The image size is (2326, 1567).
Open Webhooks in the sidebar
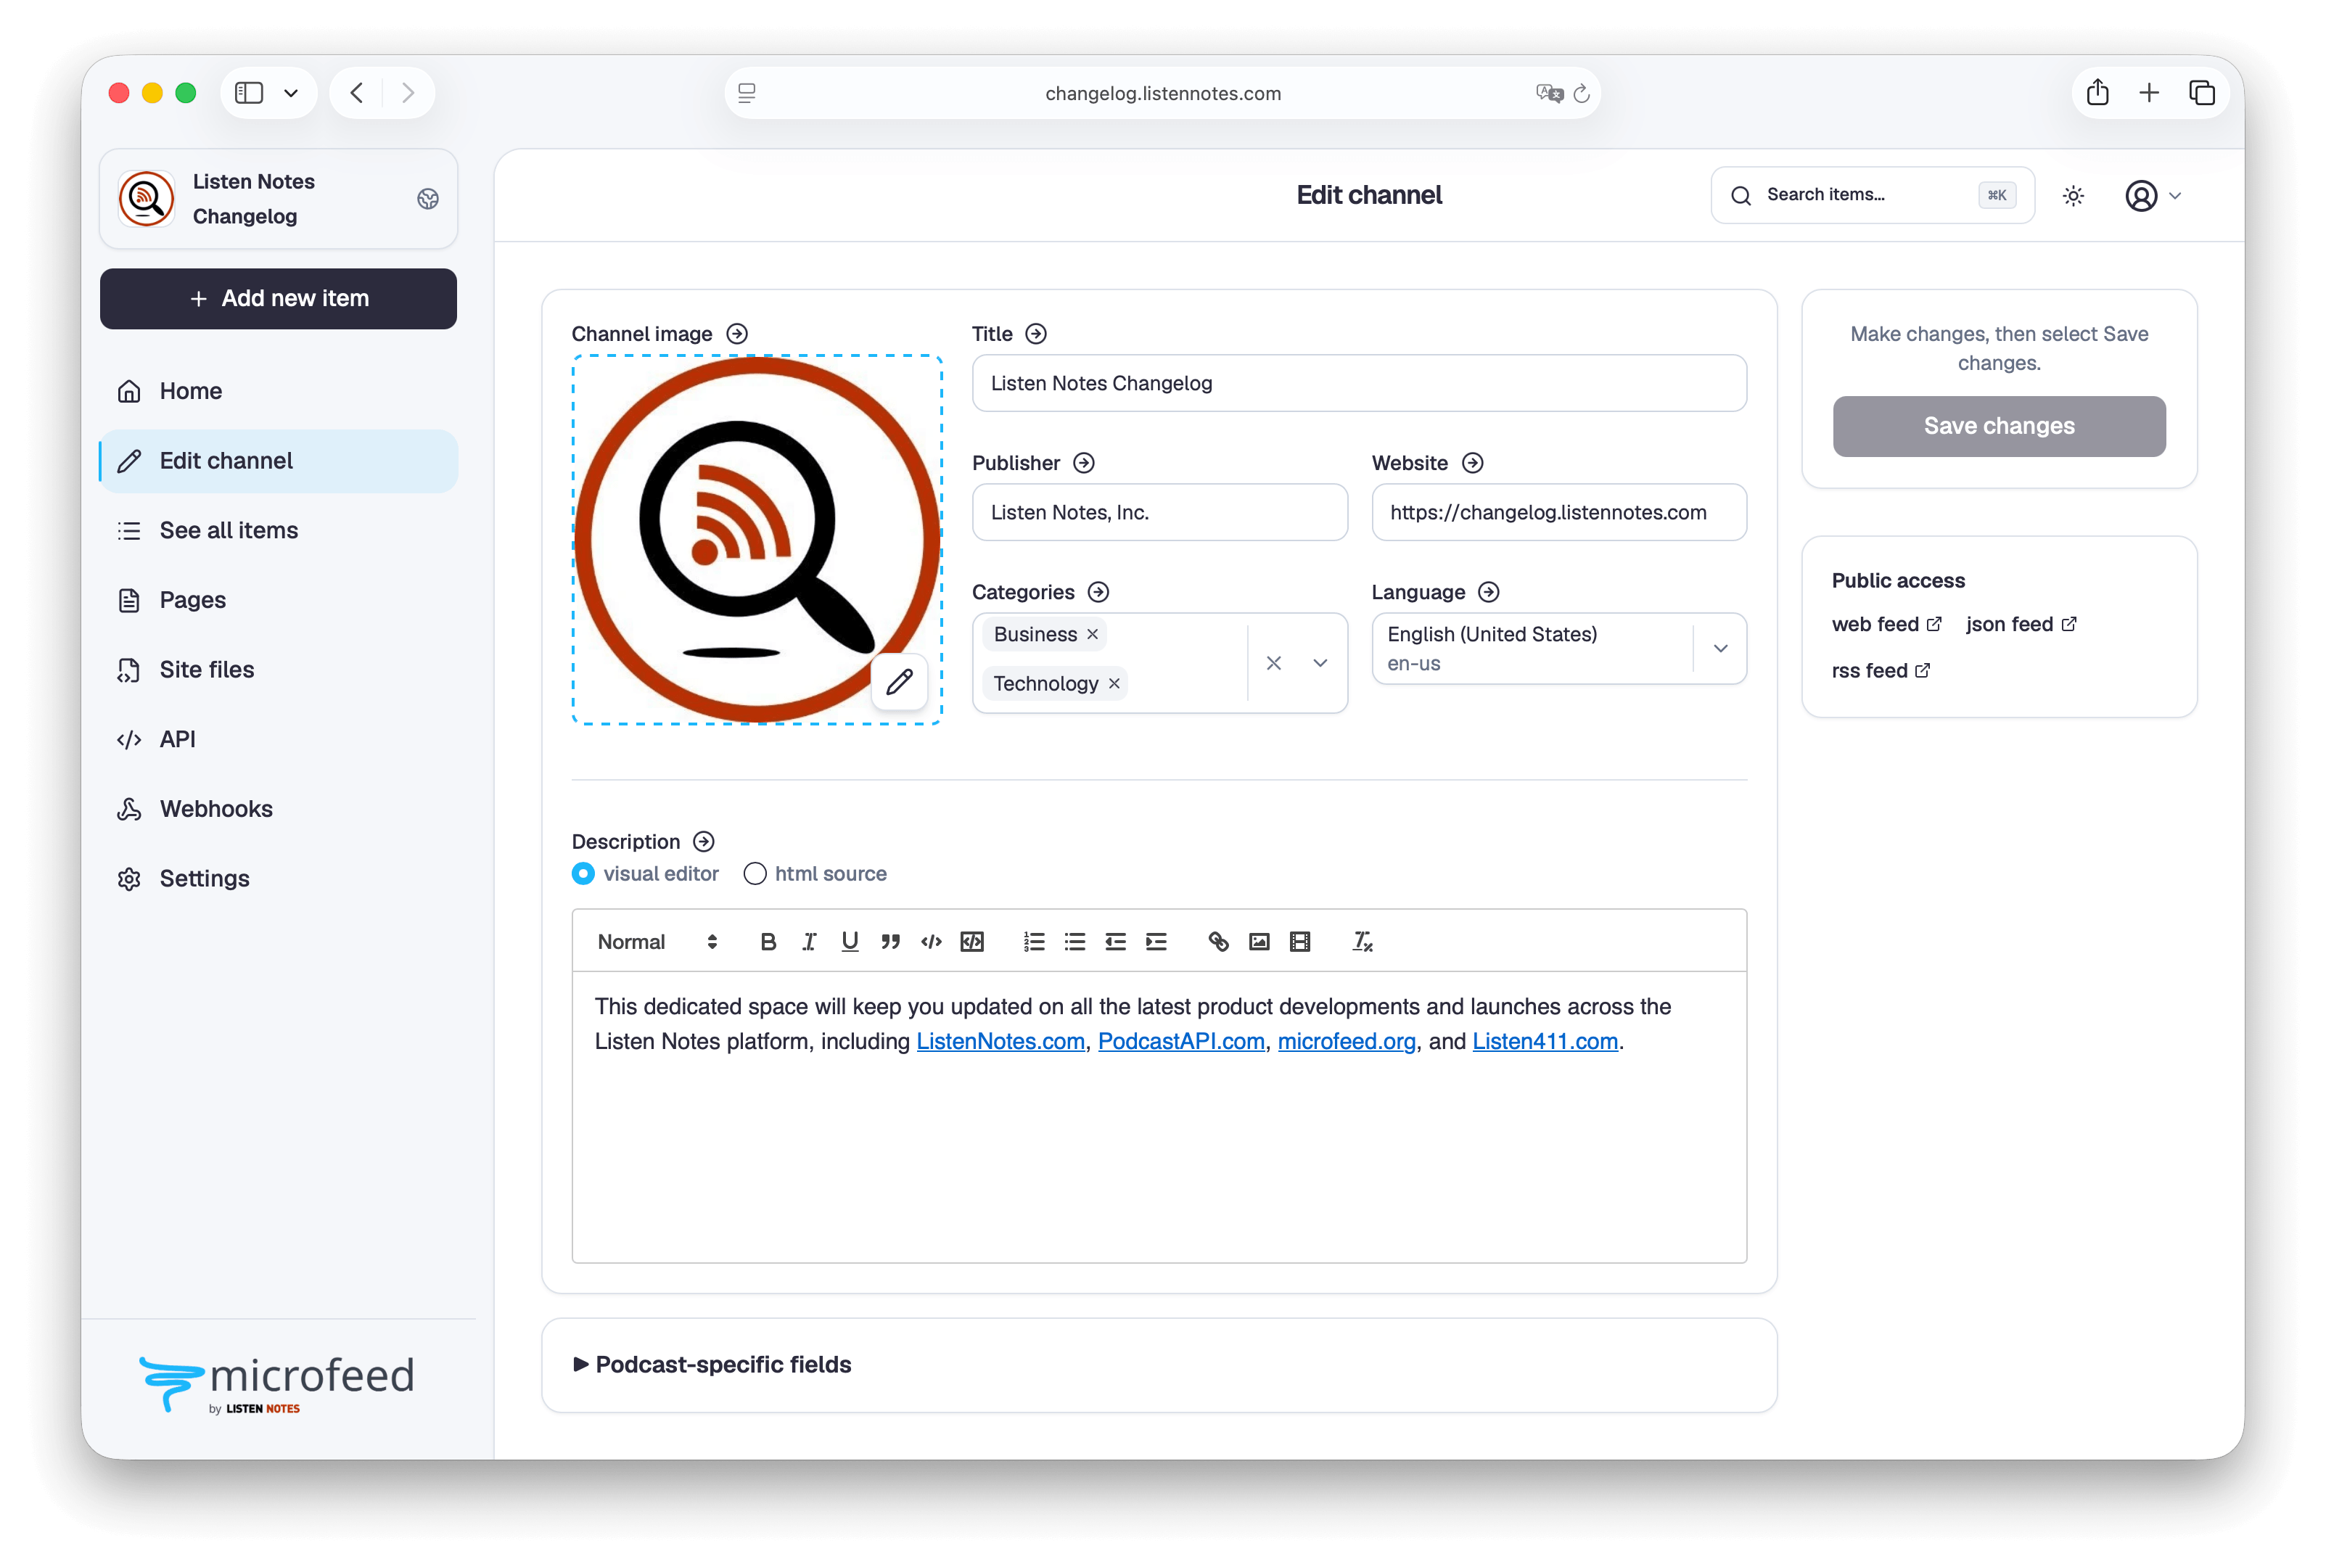point(278,808)
